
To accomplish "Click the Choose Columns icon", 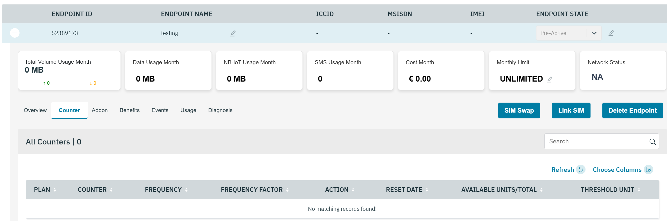I will [x=649, y=170].
